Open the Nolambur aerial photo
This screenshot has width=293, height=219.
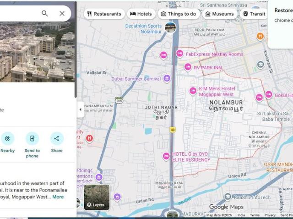[x=38, y=52]
